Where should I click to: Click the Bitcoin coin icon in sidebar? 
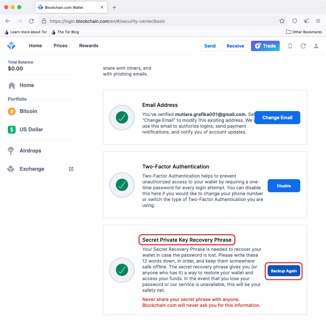12,111
